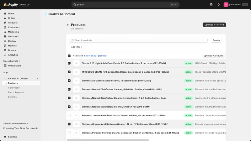Viewport: 251px width, 141px height.
Task: Click the Search button beside product search
Action: coord(216,40)
